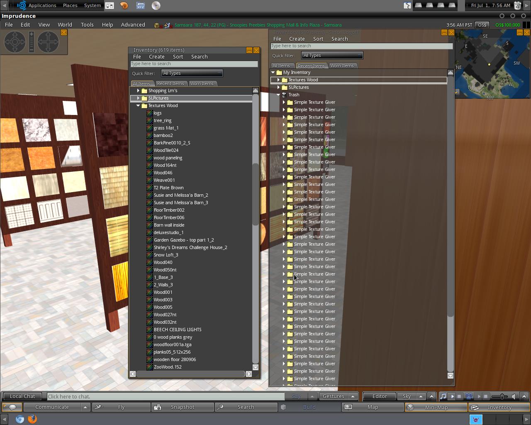The height and width of the screenshot is (425, 531).
Task: Open the Inventory window from the toolbar
Action: pyautogui.click(x=499, y=407)
